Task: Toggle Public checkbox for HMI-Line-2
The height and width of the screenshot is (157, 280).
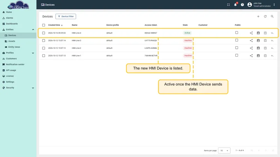Action: click(237, 48)
